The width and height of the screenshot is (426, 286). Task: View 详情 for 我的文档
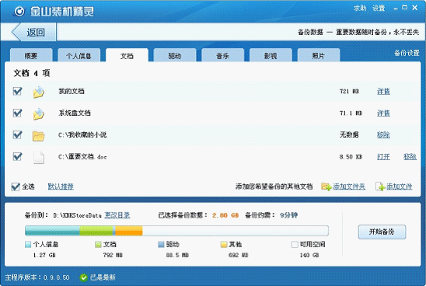[x=383, y=91]
